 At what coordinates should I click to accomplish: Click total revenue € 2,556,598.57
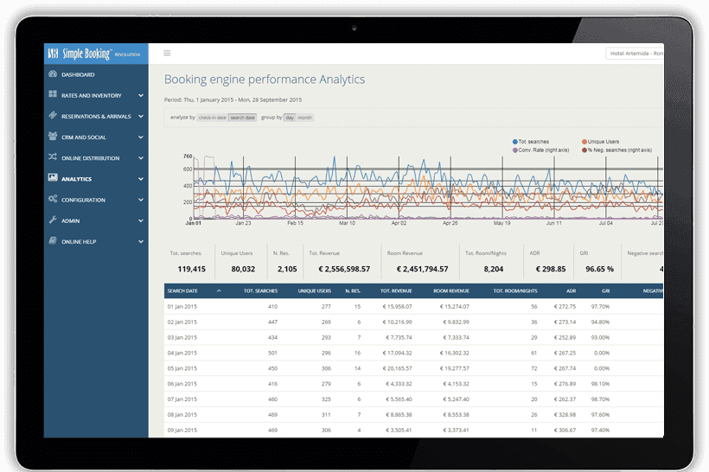[344, 269]
